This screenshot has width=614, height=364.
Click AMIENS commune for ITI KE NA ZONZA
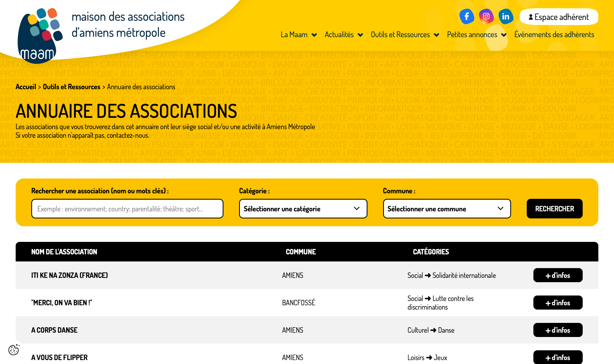293,276
